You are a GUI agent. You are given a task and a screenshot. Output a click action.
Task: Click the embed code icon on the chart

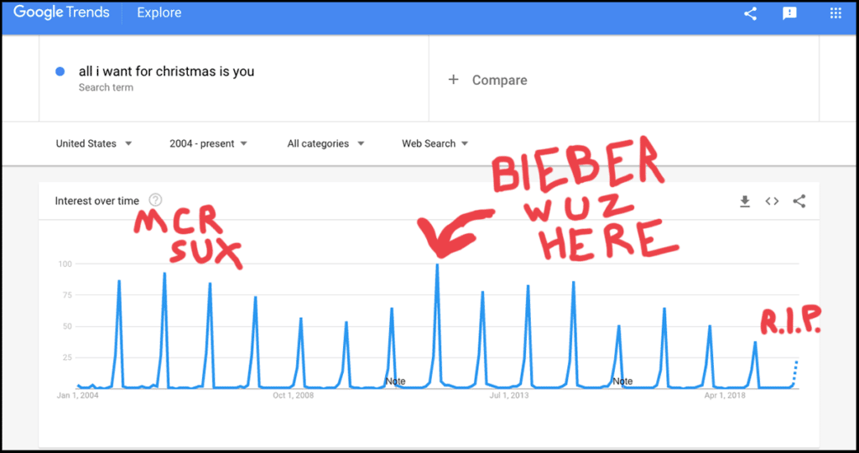pyautogui.click(x=772, y=201)
